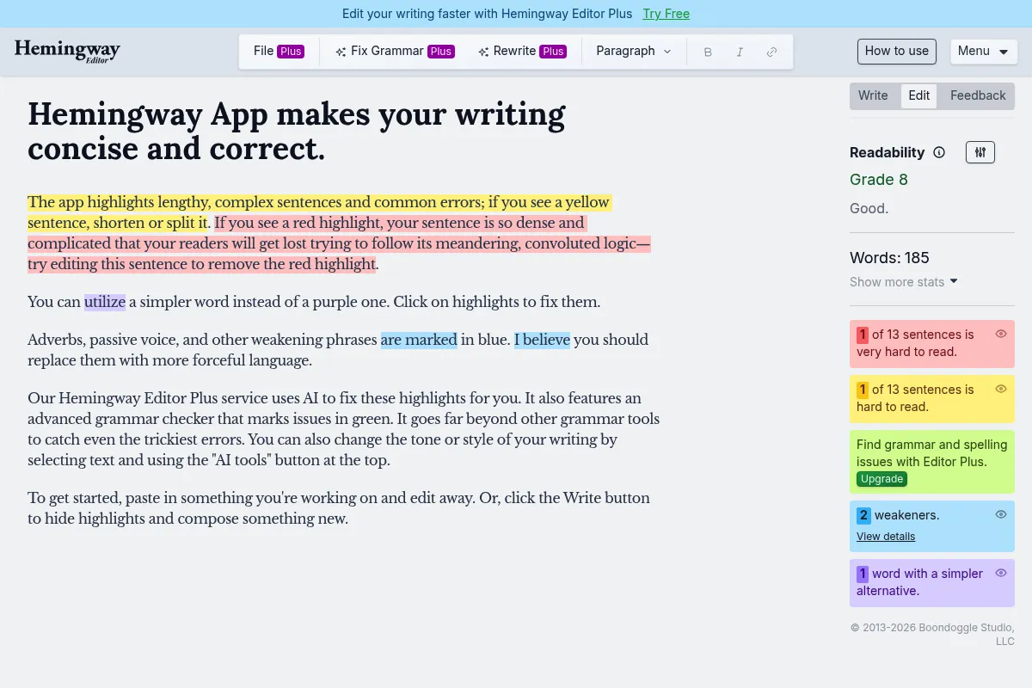Toggle eye on hard to read sentences card
Viewport: 1032px width, 688px height.
click(1001, 389)
